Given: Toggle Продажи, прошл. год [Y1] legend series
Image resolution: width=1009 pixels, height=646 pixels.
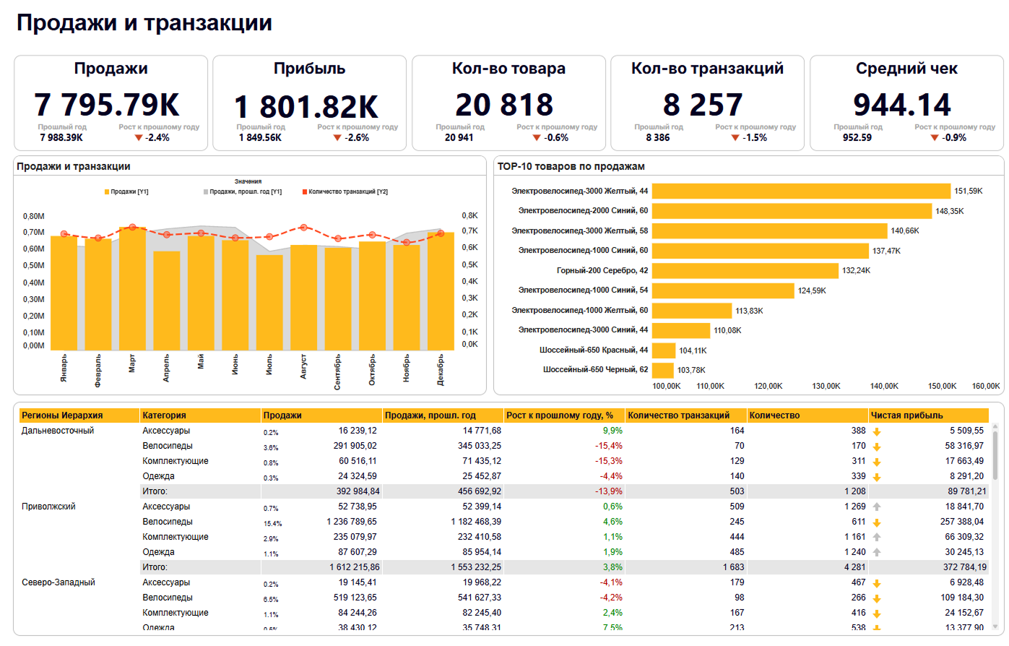Looking at the screenshot, I should 243,192.
